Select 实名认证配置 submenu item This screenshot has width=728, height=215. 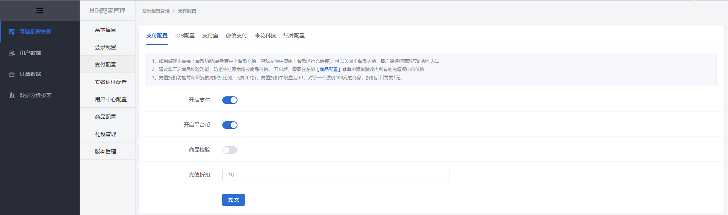tap(107, 82)
